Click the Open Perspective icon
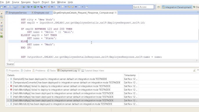The height and width of the screenshot is (112, 199). (158, 7)
